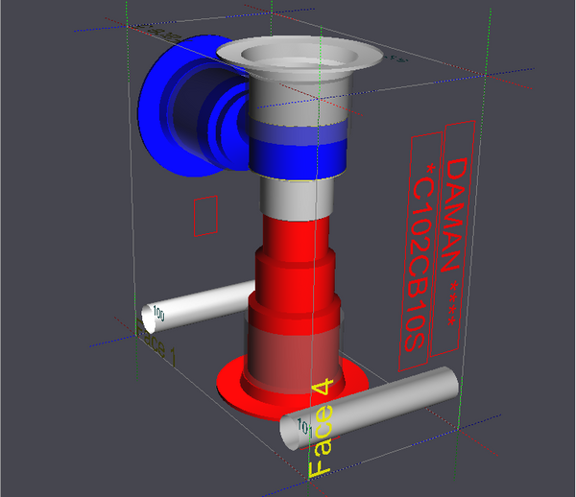Select the "101" label on the gray cylinder
Screen dimensions: 576x497
pos(304,427)
